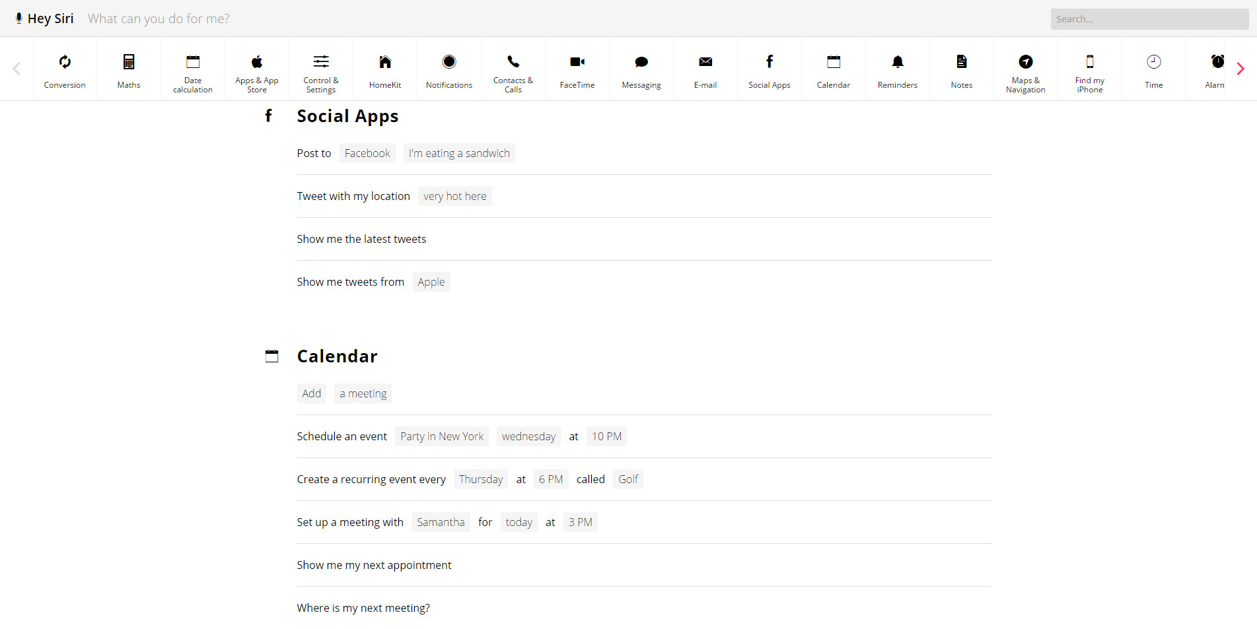Focus the Search field
The image size is (1257, 629).
[x=1149, y=19]
